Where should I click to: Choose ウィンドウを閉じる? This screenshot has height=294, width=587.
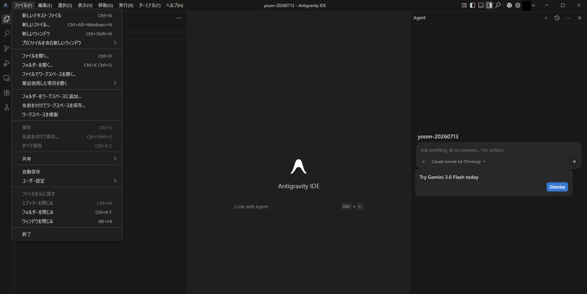pos(67,221)
